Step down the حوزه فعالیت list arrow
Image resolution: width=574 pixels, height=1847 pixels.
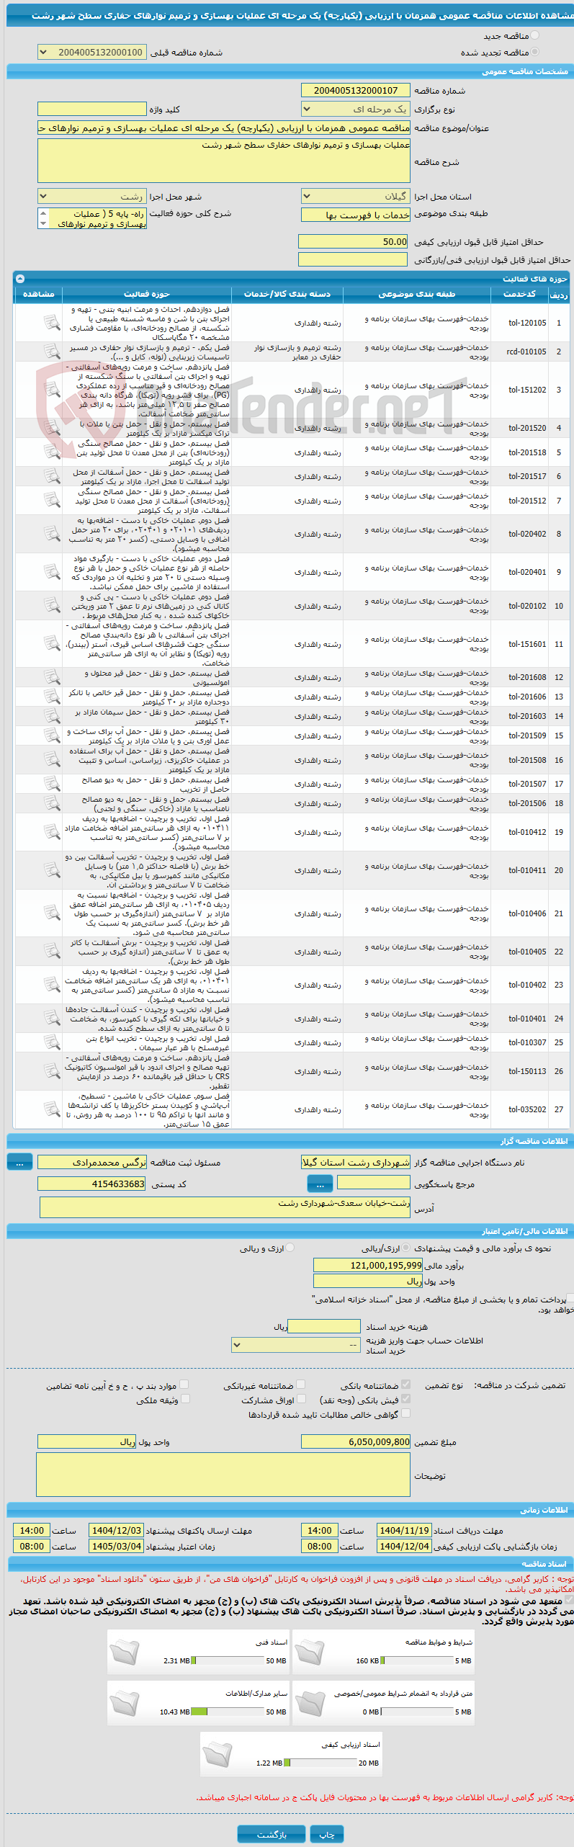(43, 224)
